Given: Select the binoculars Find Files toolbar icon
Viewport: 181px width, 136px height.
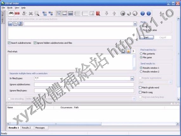Looking at the screenshot, I should [x=11, y=13].
